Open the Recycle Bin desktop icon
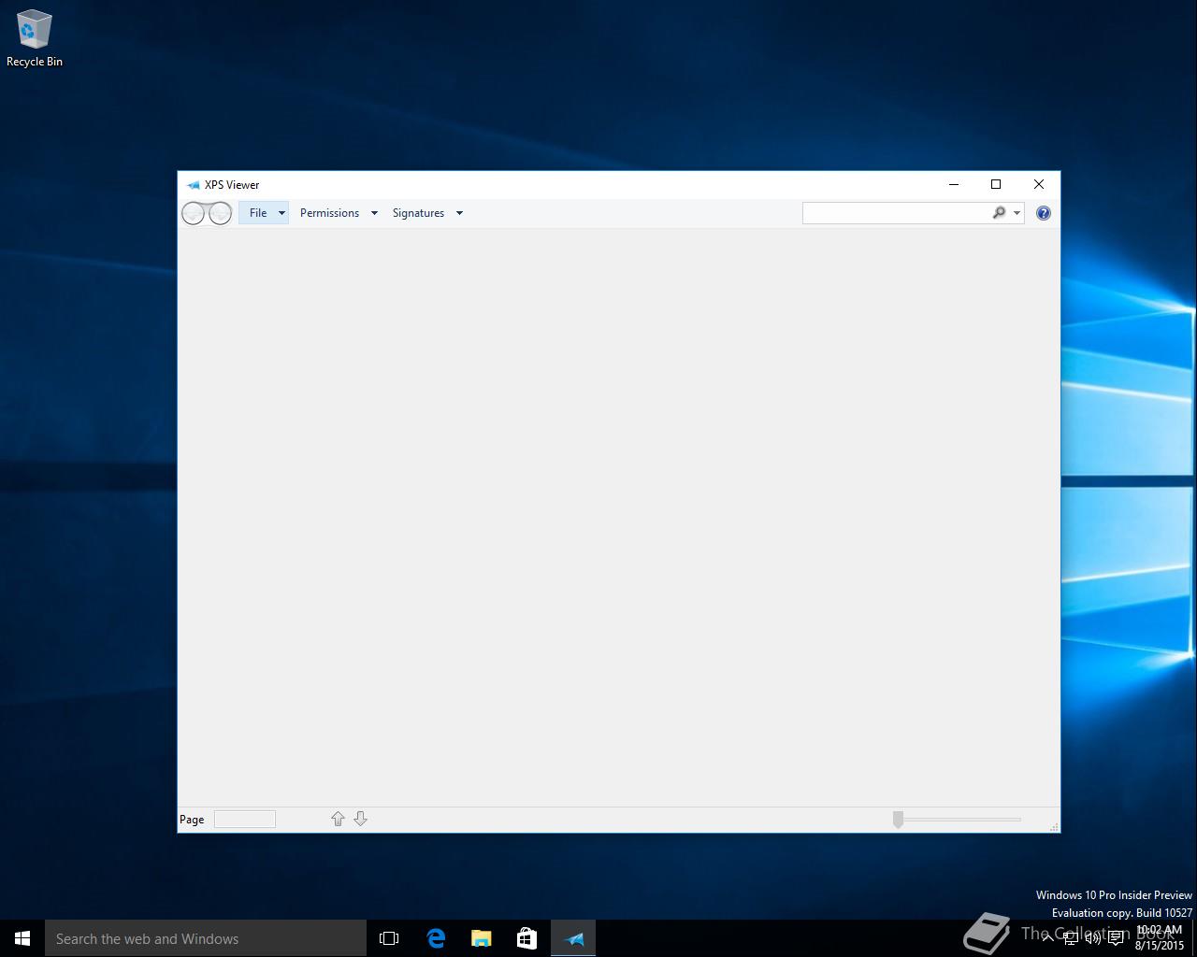This screenshot has height=957, width=1197. tap(35, 39)
